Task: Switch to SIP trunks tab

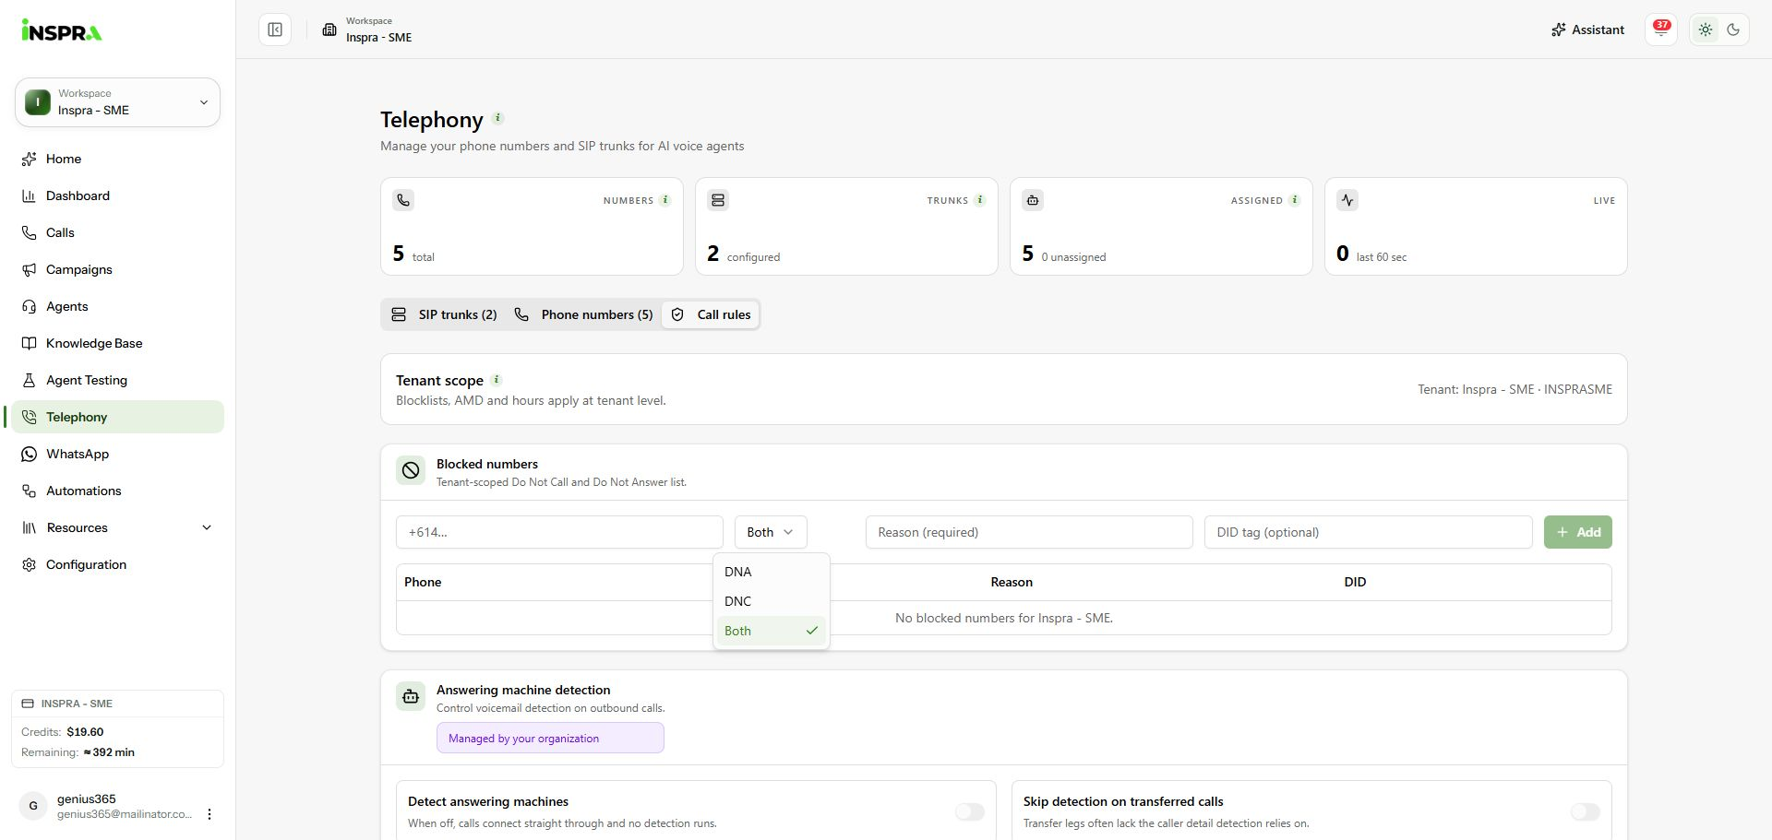Action: (444, 314)
